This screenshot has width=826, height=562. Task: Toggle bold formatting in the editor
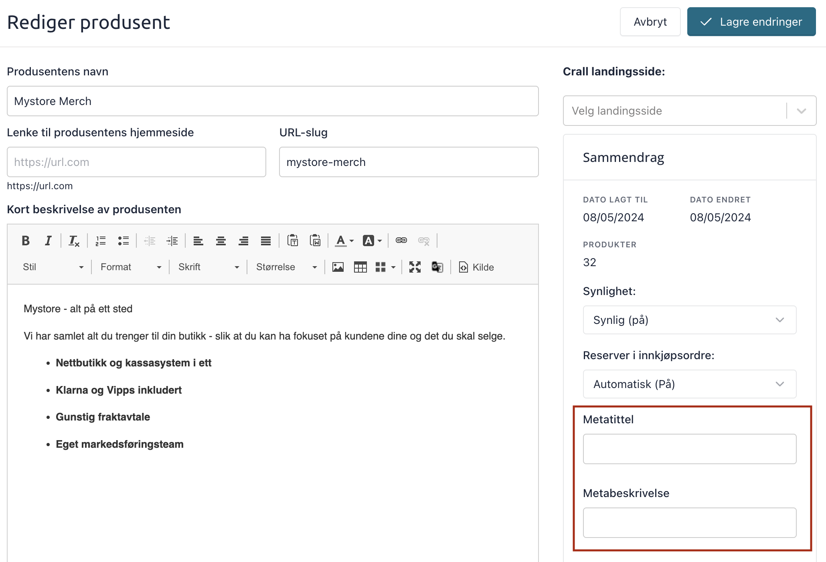(x=26, y=241)
